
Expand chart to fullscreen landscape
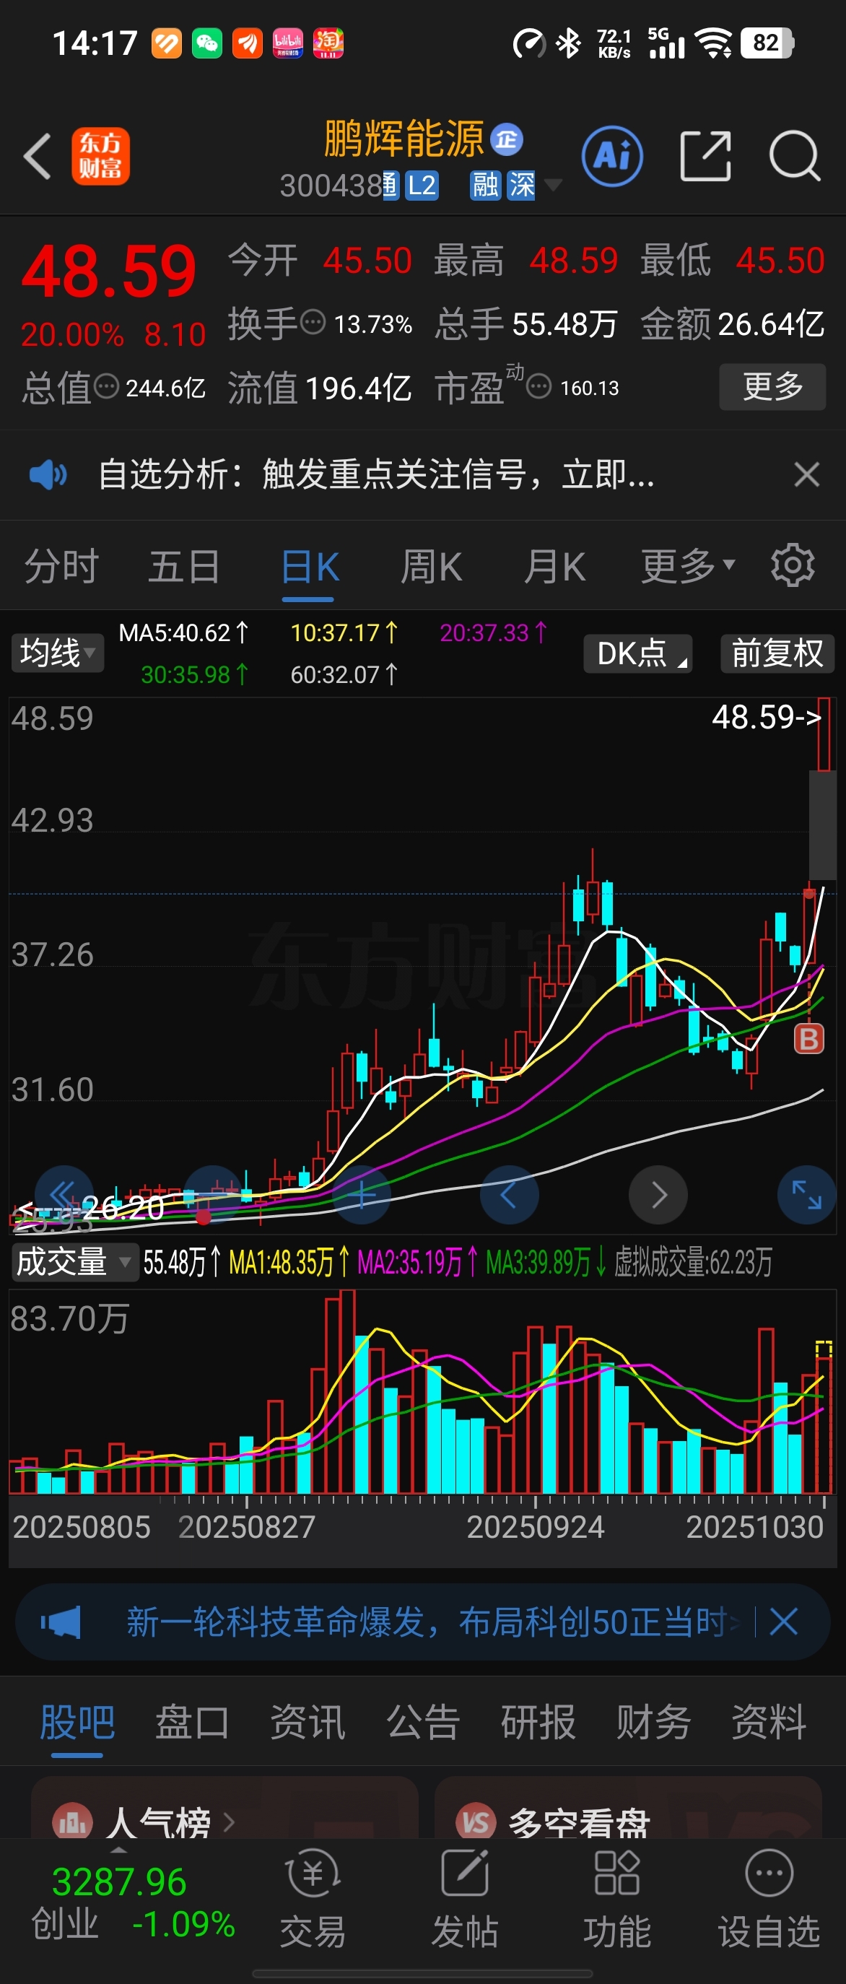(x=807, y=1195)
